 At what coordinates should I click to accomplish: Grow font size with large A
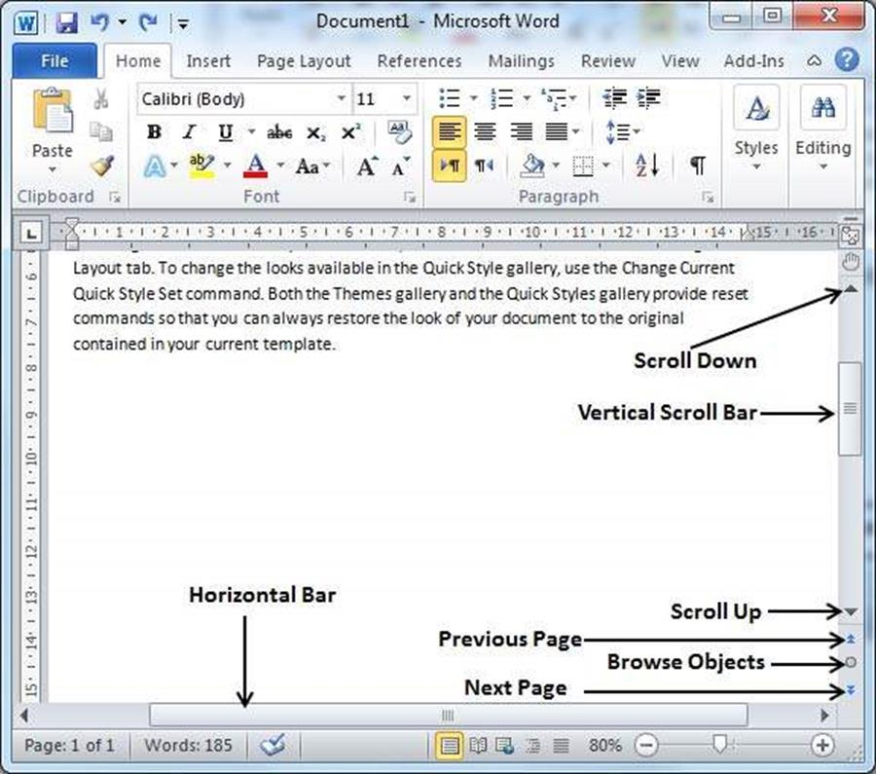[367, 166]
